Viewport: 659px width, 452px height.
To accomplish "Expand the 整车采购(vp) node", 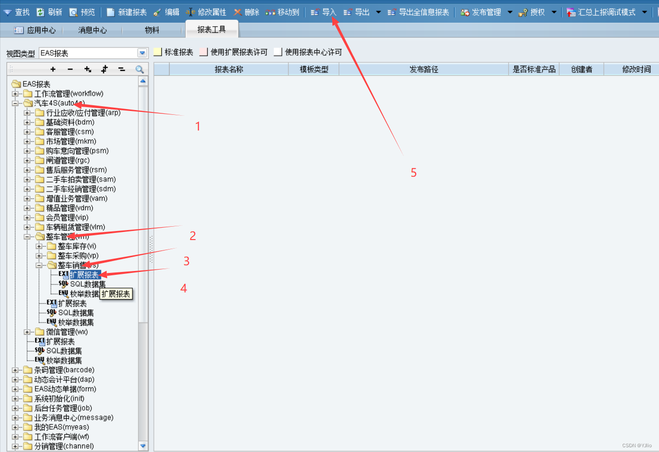I will tap(39, 256).
